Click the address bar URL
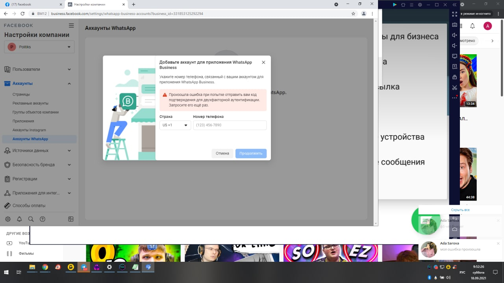This screenshot has width=504, height=283. pos(127,13)
